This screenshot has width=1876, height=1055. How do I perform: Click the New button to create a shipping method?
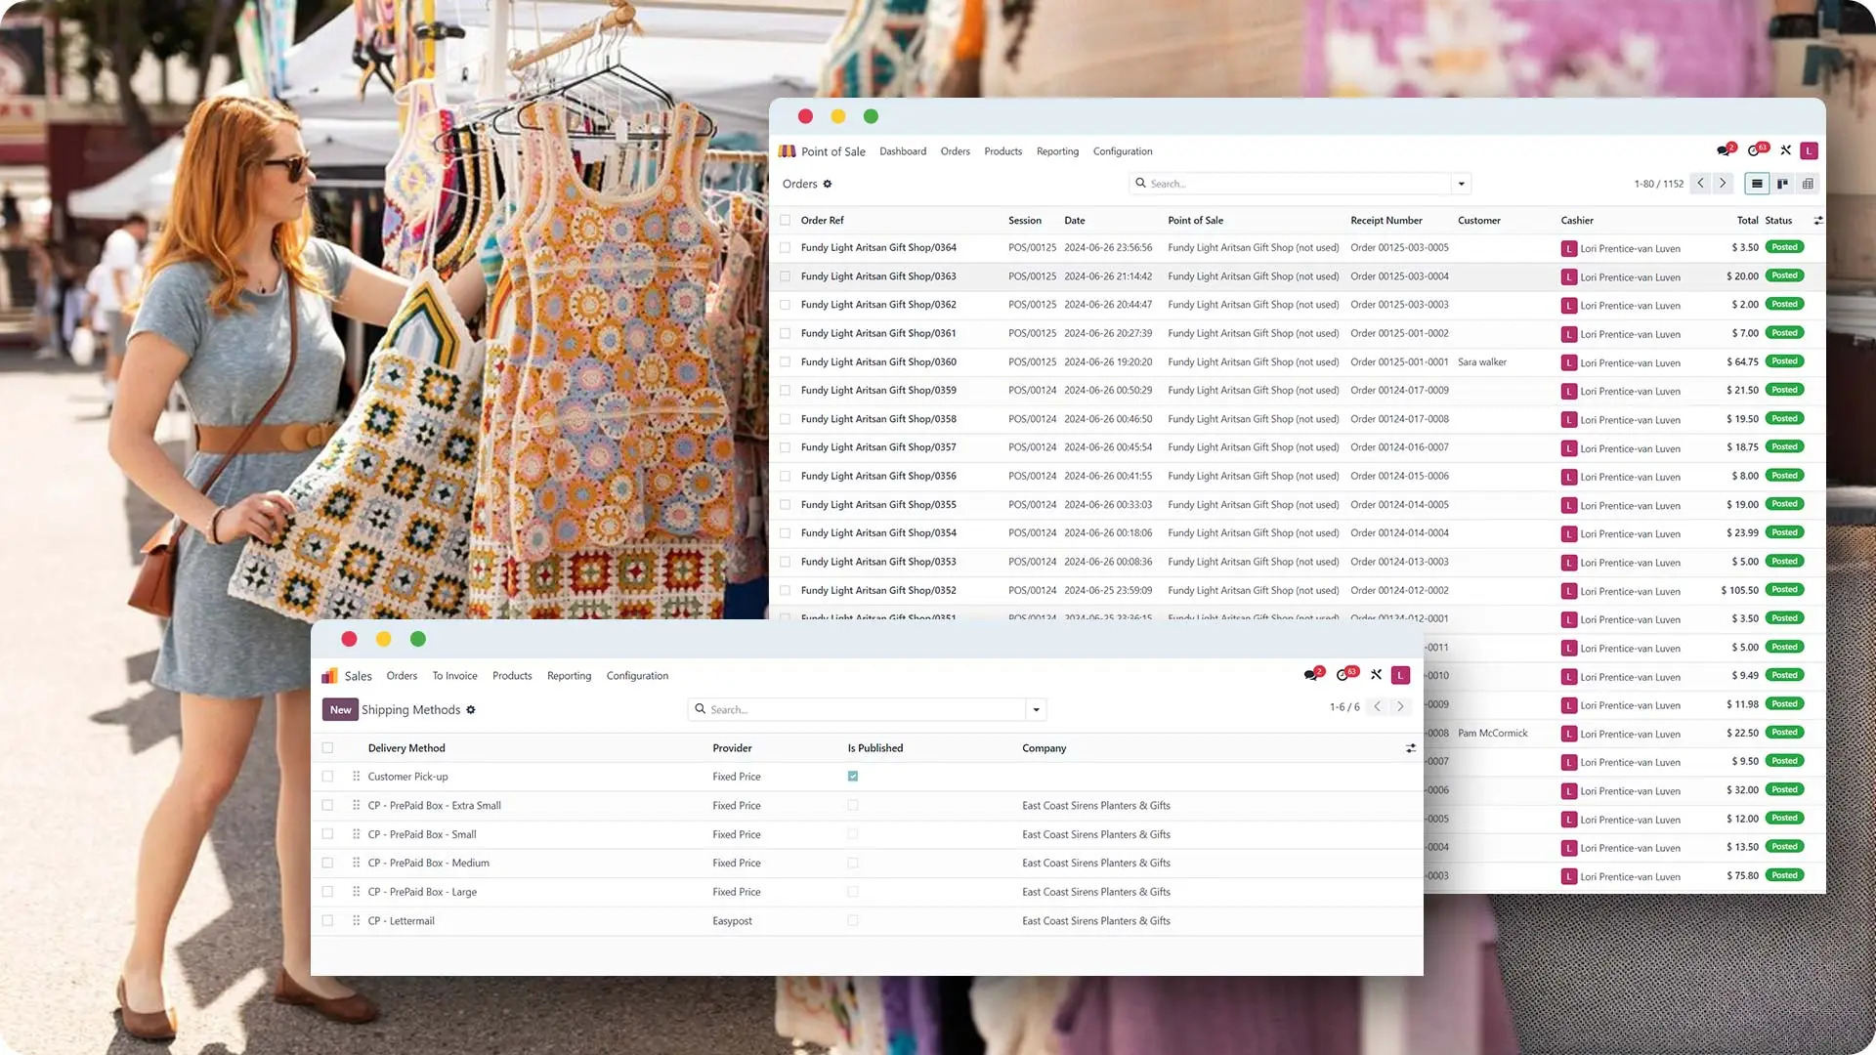point(339,709)
